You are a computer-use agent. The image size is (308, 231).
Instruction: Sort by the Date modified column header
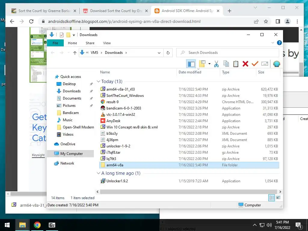(190, 72)
